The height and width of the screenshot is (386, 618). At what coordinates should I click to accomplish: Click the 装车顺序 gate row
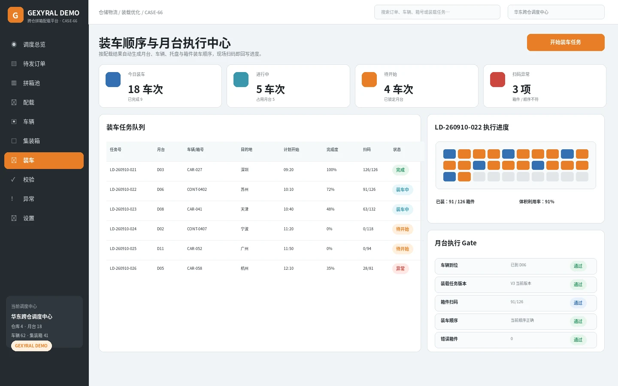[x=516, y=322]
